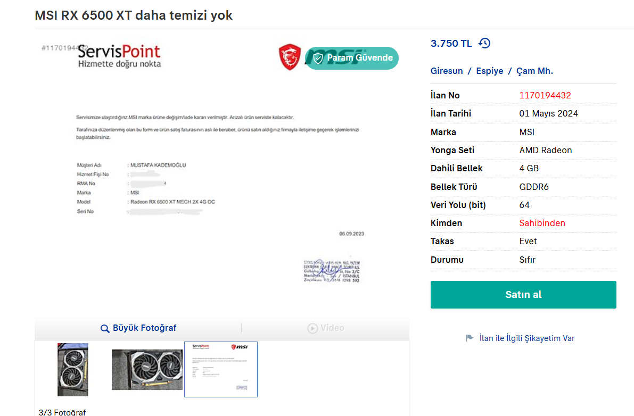Image resolution: width=634 pixels, height=416 pixels.
Task: Click the listing number 1170194432
Action: [x=545, y=95]
